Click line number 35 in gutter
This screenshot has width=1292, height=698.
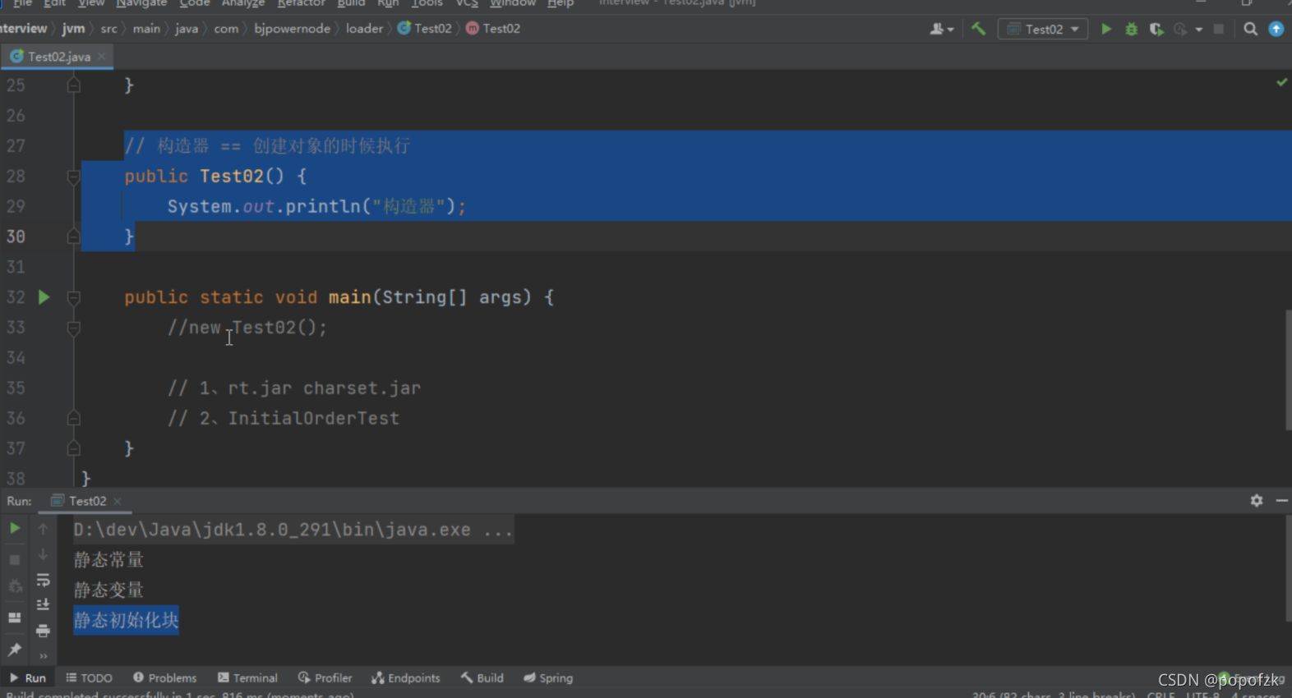click(16, 388)
